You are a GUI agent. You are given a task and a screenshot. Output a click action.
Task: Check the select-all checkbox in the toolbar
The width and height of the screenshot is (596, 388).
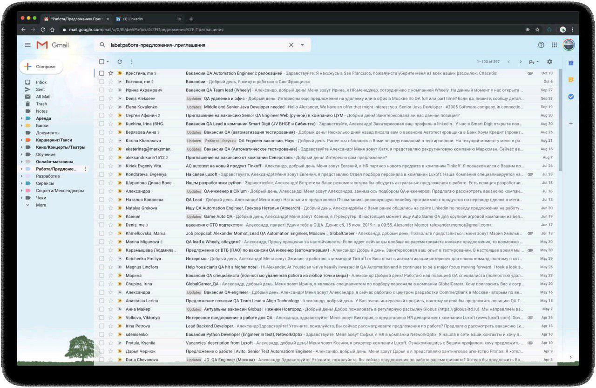click(102, 62)
